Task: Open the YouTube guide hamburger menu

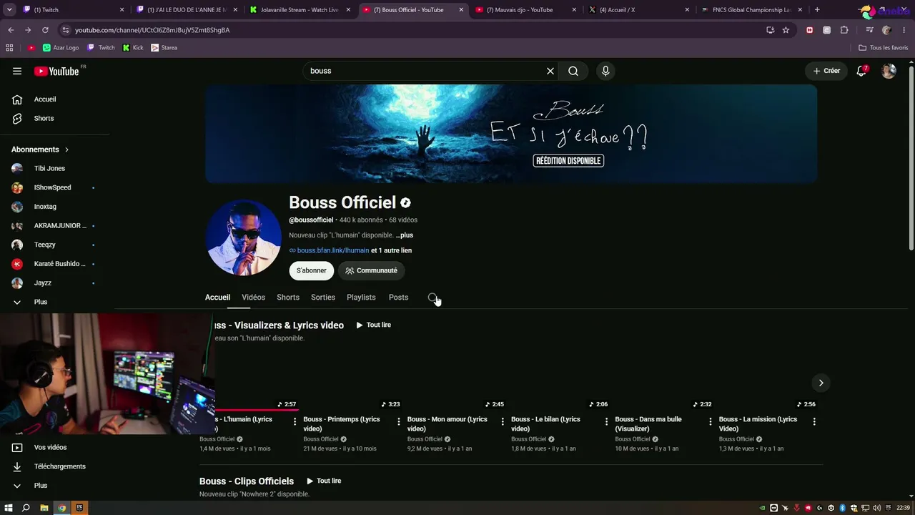Action: [17, 71]
